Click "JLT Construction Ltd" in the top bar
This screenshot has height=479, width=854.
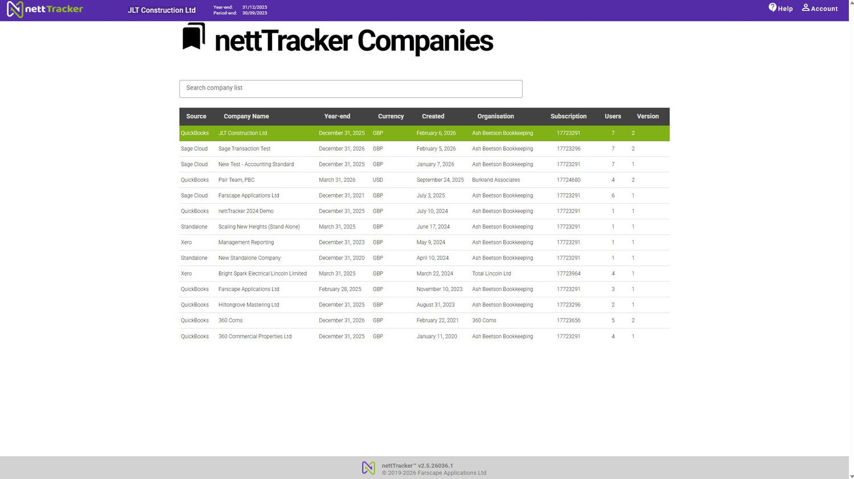pos(161,10)
